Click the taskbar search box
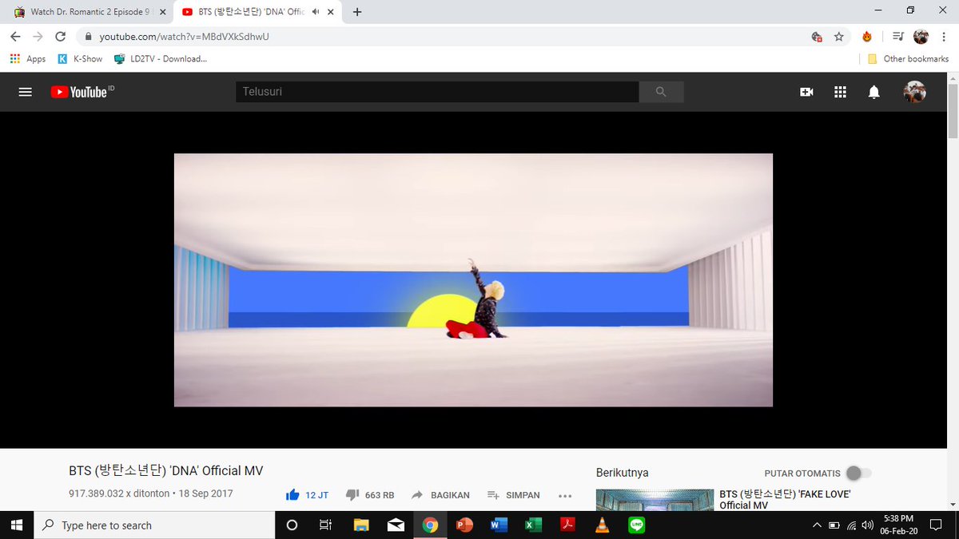The width and height of the screenshot is (959, 539). (x=153, y=525)
